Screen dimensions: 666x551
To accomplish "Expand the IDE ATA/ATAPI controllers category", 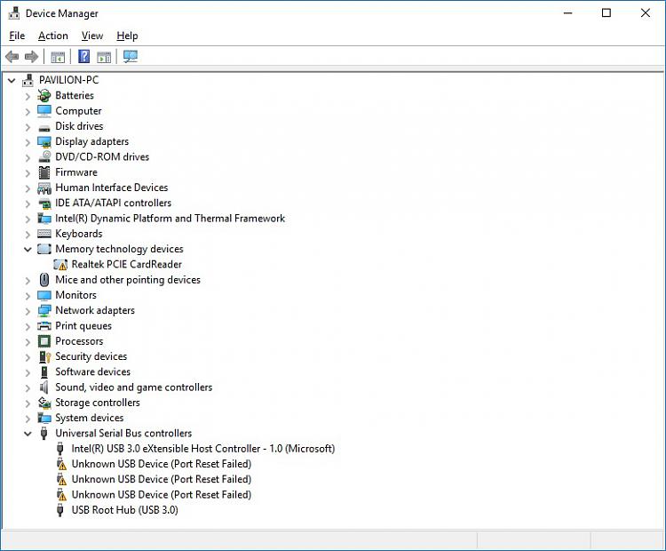I will [x=28, y=204].
